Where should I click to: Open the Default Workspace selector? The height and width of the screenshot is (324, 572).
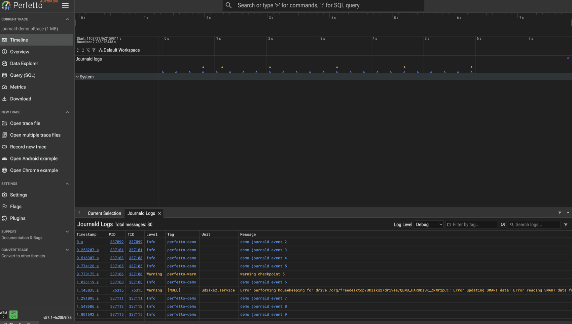coord(119,50)
